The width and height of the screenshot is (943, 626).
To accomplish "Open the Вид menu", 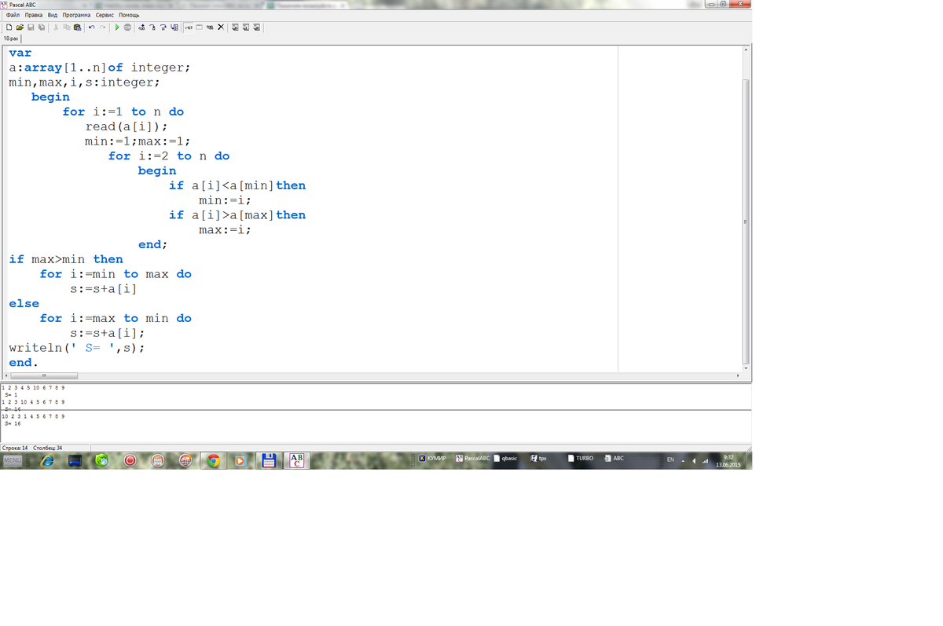I will click(52, 15).
